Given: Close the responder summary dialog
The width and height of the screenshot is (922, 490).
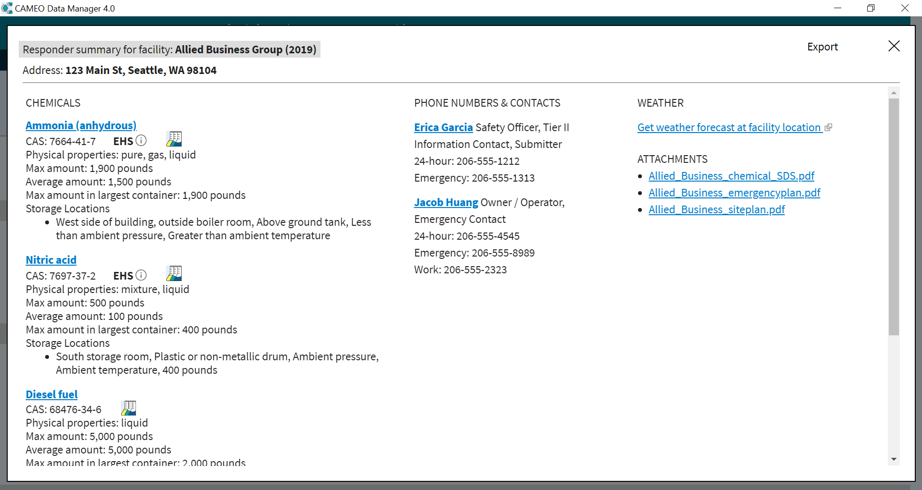Looking at the screenshot, I should (x=894, y=46).
